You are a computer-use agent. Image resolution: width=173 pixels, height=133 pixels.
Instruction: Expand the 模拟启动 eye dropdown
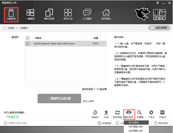pyautogui.click(x=129, y=114)
